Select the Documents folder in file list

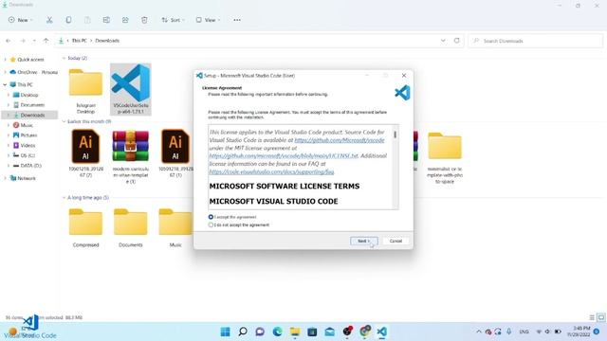coord(131,227)
